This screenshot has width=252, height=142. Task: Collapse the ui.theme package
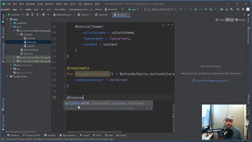pyautogui.click(x=17, y=34)
